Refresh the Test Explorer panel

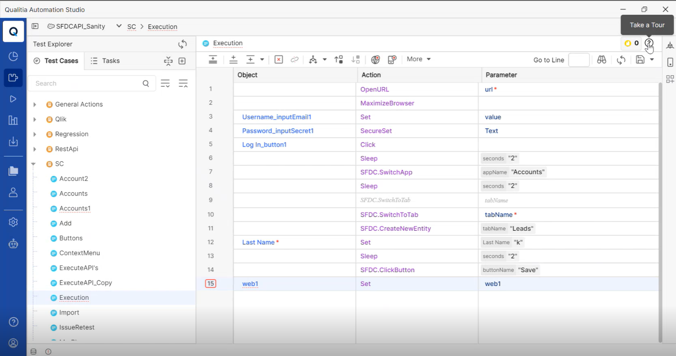click(x=183, y=44)
